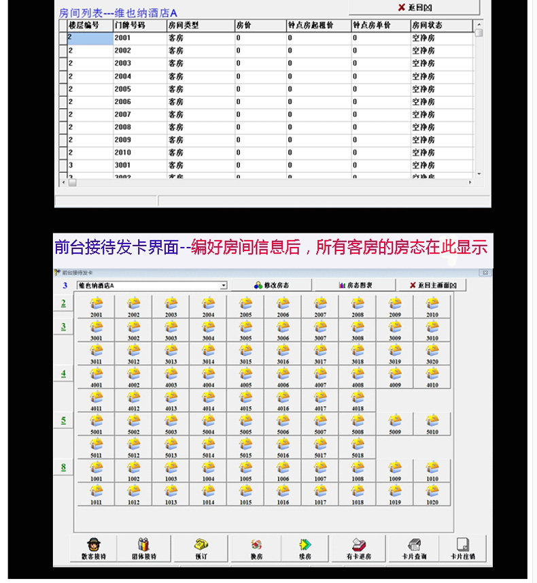The height and width of the screenshot is (583, 537).
Task: Select room 2010 icon
Action: coord(432,307)
